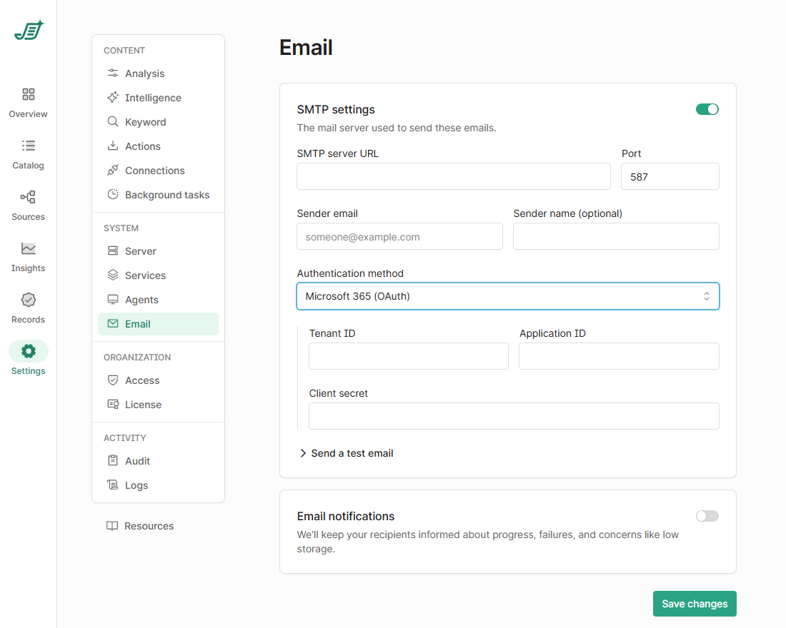Image resolution: width=786 pixels, height=628 pixels.
Task: Click the Tenant ID input field
Action: [409, 356]
